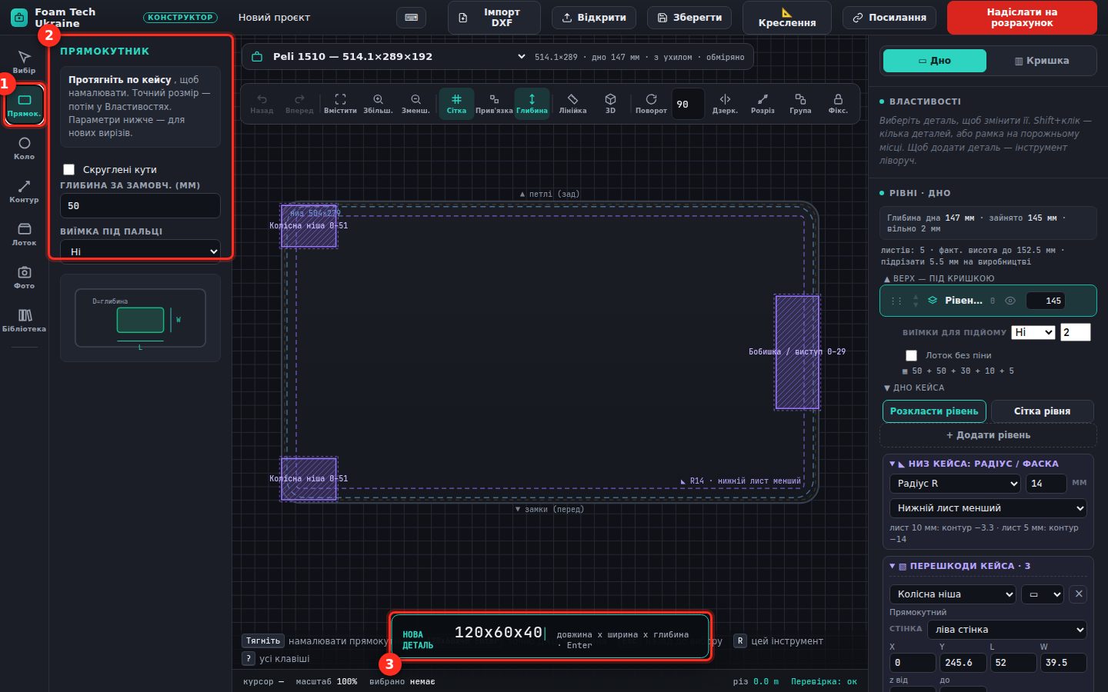
Task: Open the Радіус R dropdown
Action: 956,484
